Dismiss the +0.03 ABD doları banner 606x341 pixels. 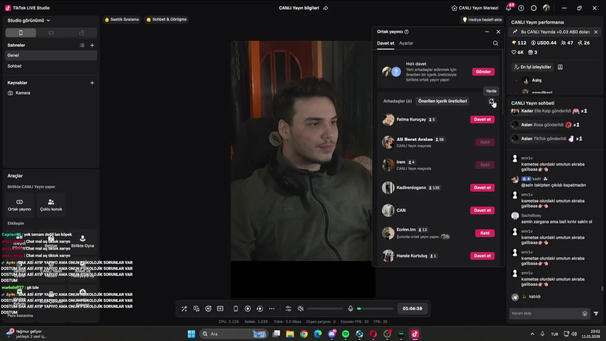(x=596, y=32)
